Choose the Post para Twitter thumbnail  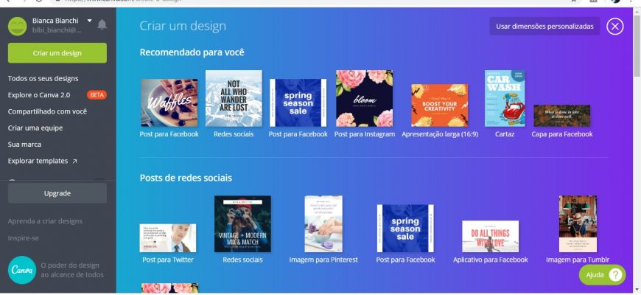click(x=167, y=238)
